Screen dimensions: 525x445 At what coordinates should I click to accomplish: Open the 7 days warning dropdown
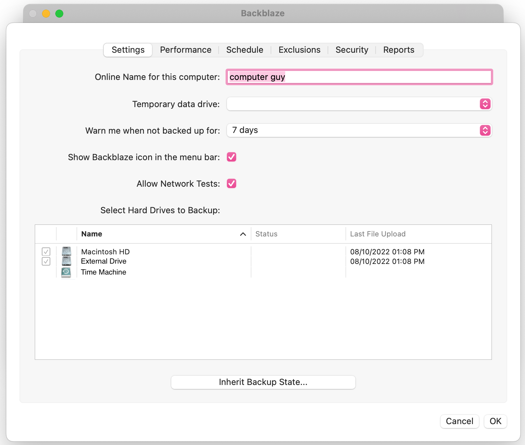[359, 130]
